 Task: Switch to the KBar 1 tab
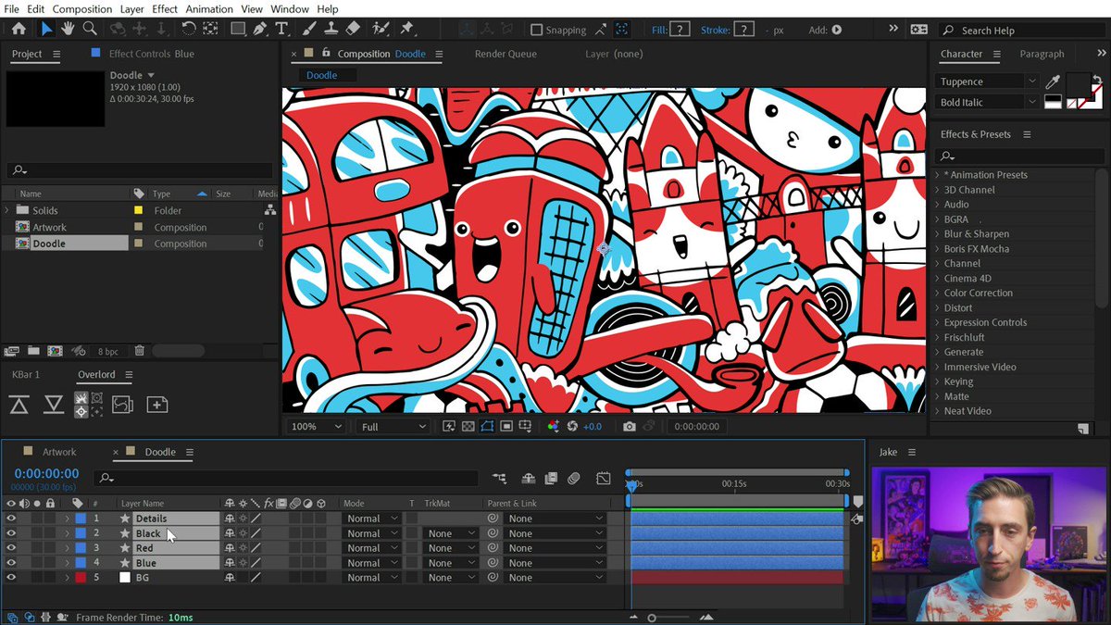[x=27, y=375]
